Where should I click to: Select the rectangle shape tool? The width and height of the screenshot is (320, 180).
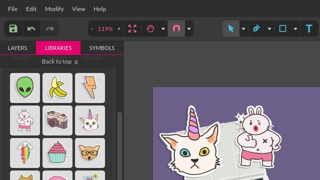[x=282, y=28]
